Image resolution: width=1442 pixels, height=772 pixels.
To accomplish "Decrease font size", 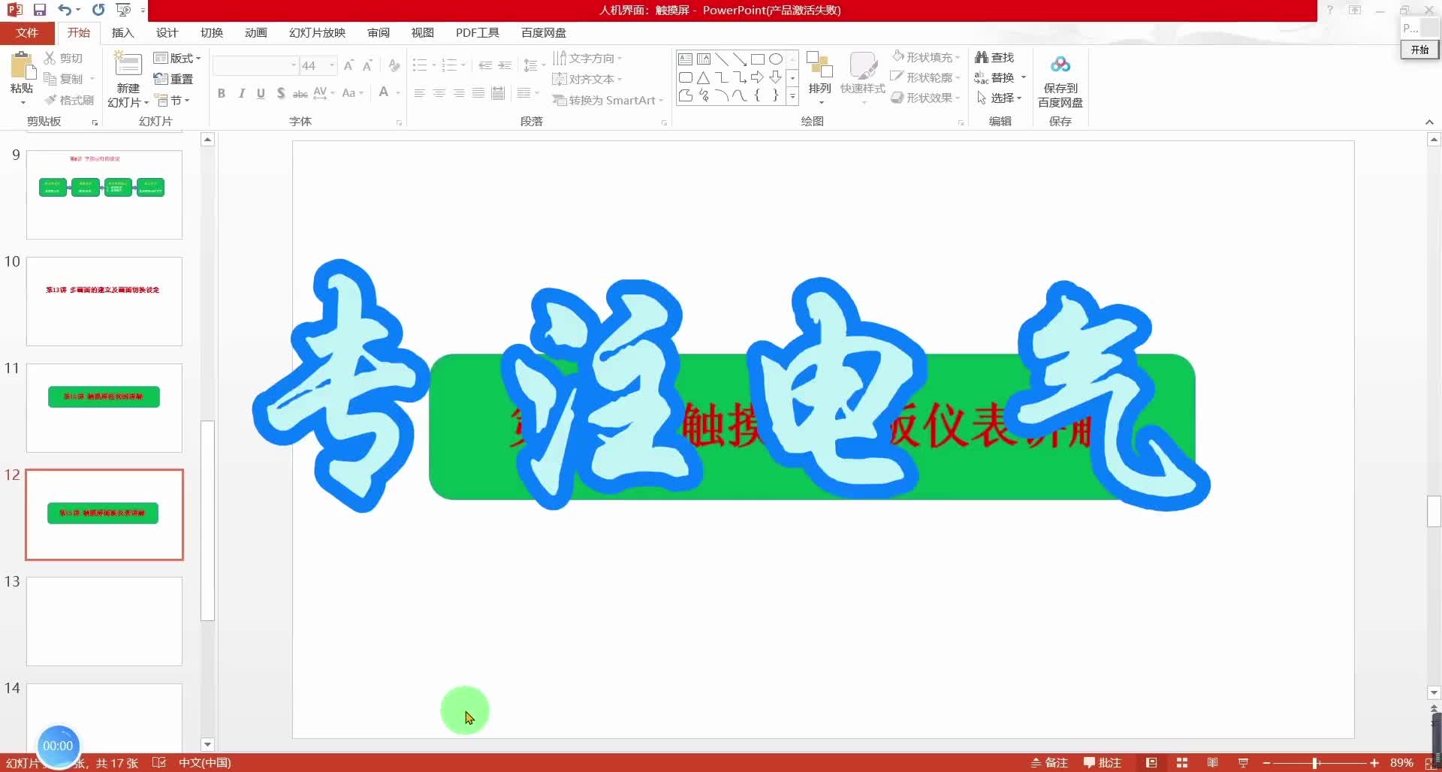I will pyautogui.click(x=367, y=66).
